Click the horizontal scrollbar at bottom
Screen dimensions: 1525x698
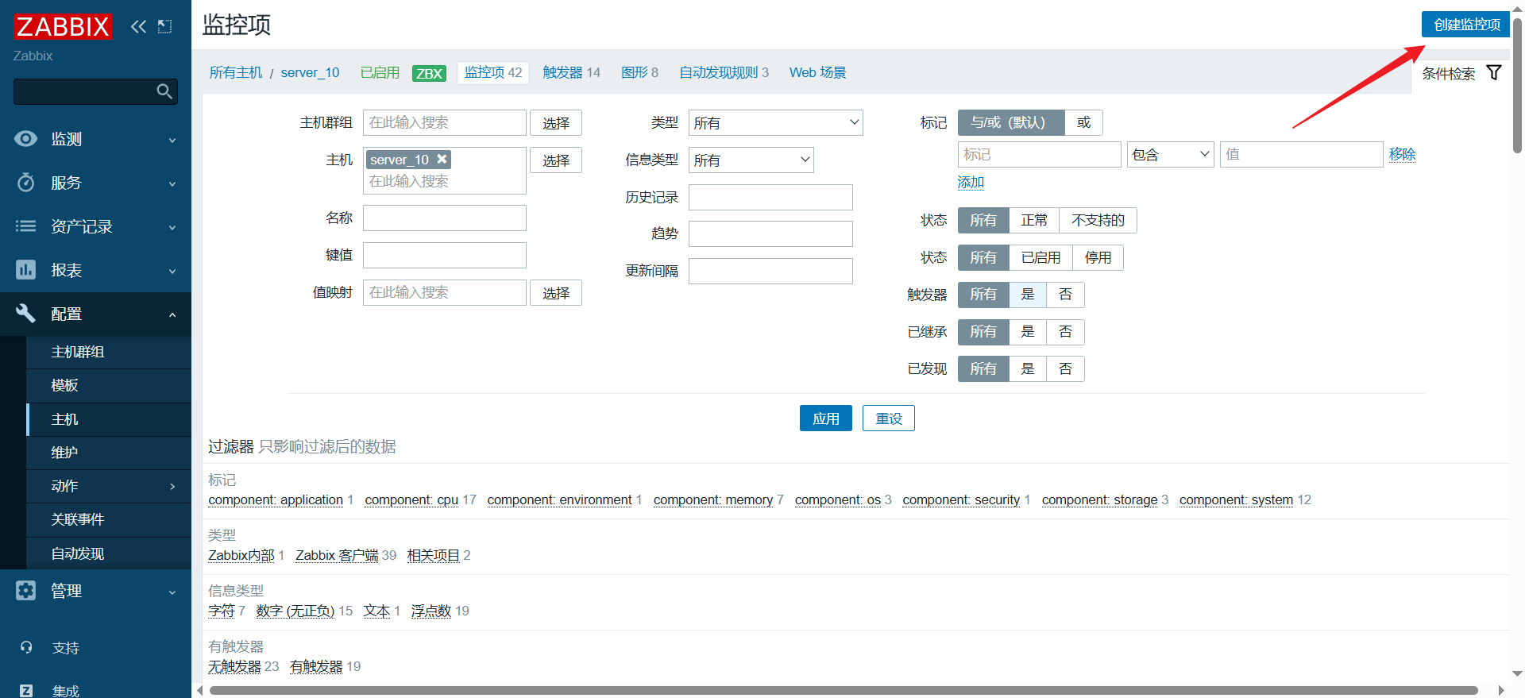pos(842,690)
